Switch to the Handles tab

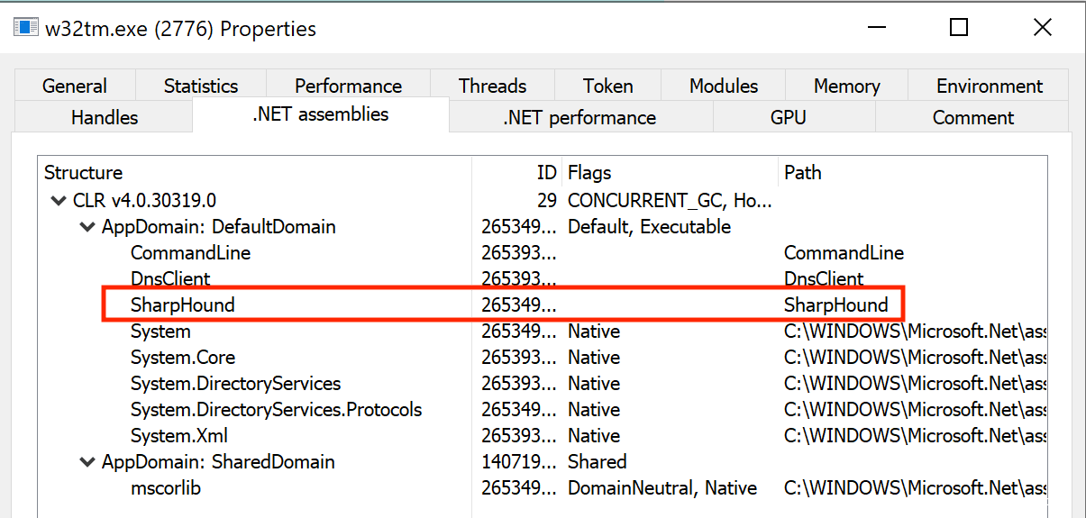click(x=105, y=118)
